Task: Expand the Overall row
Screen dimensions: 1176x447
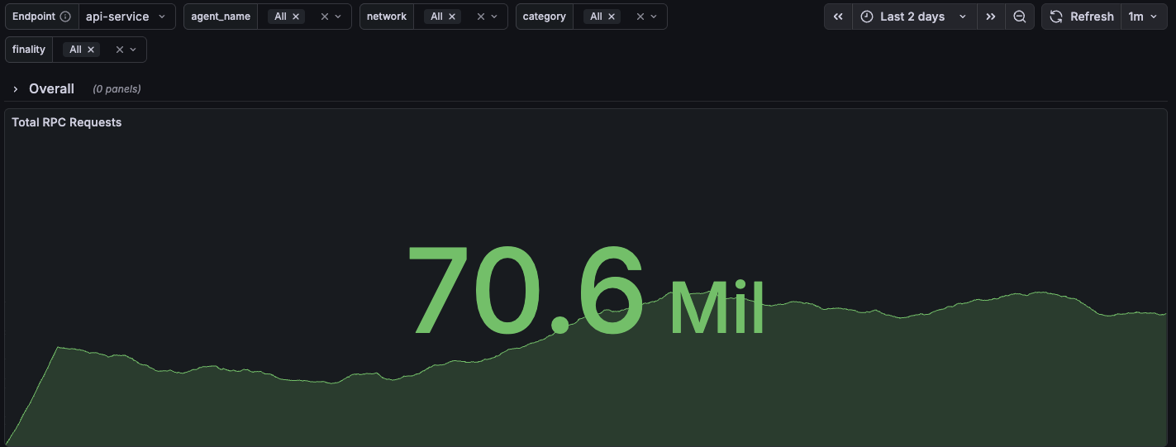Action: coord(16,88)
